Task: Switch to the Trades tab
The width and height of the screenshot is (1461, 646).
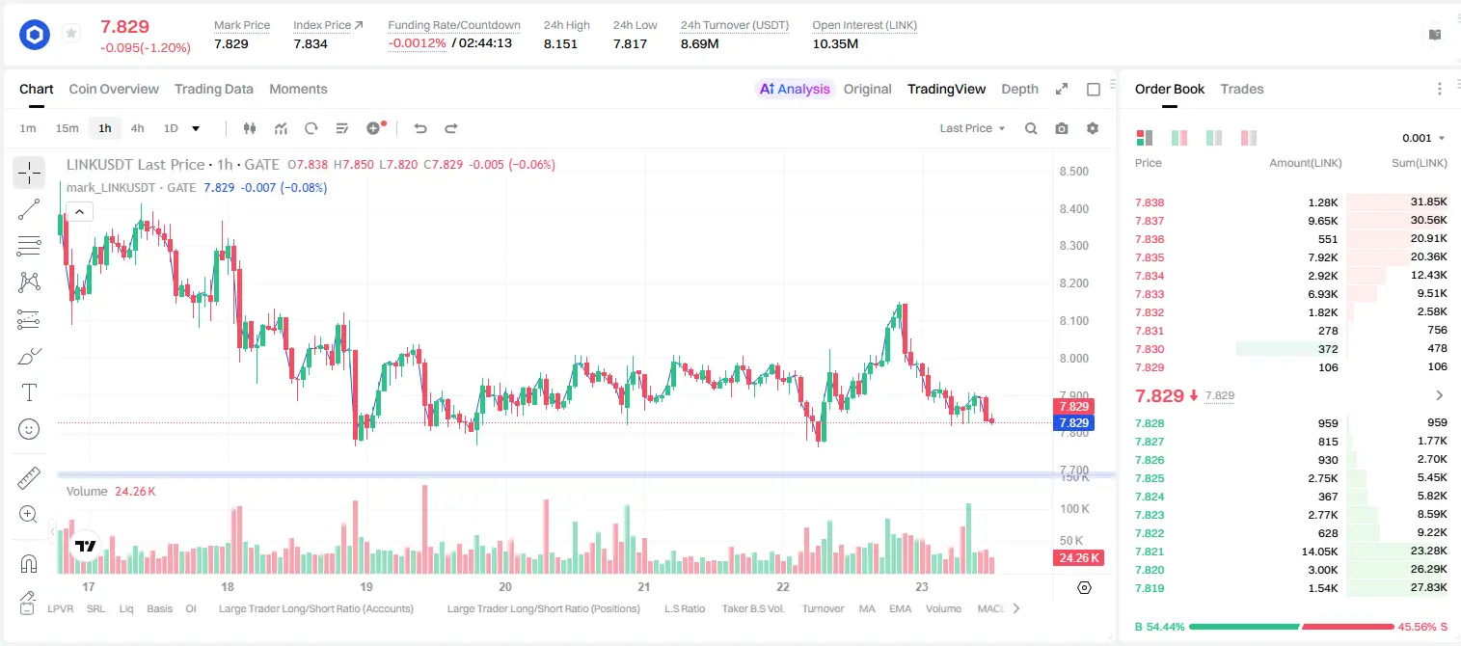Action: point(1241,89)
